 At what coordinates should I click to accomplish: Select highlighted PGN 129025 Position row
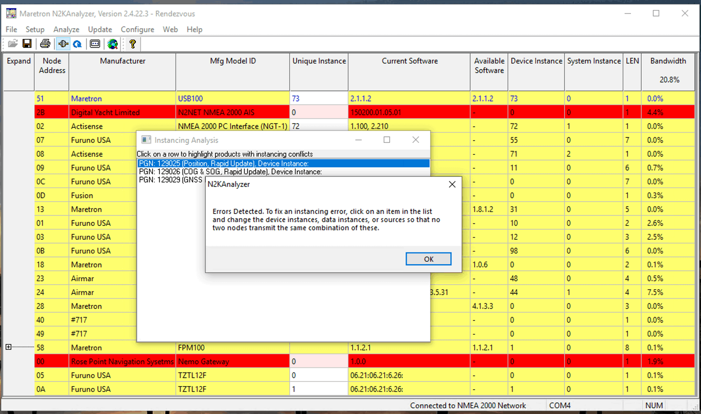(224, 163)
